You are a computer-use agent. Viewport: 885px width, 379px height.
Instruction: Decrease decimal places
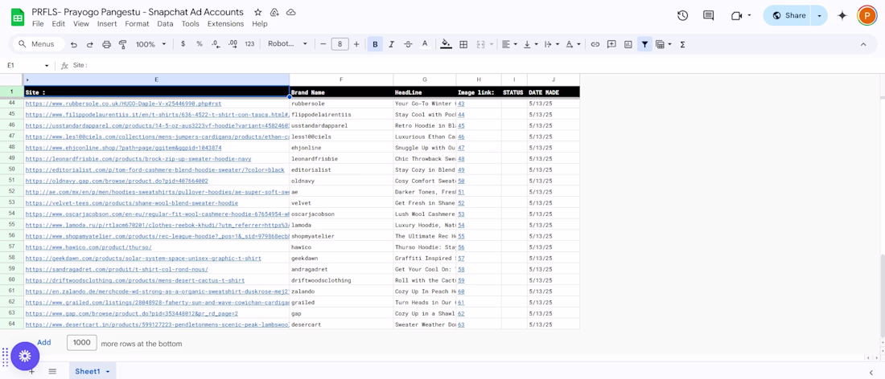(x=216, y=44)
